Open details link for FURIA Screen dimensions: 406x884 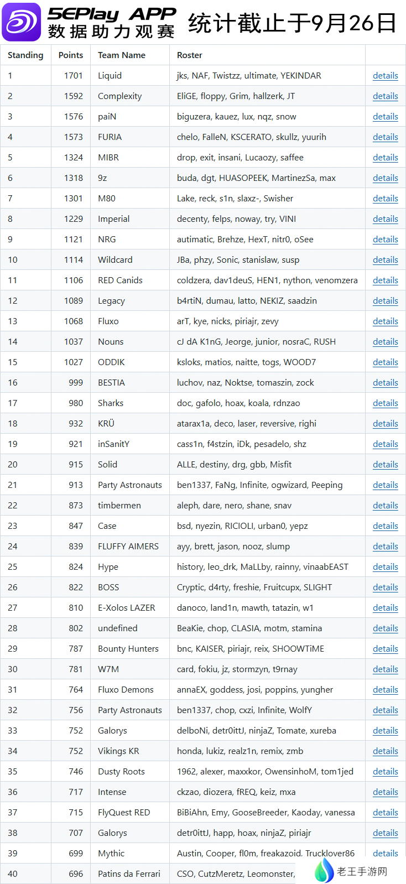[x=386, y=137]
